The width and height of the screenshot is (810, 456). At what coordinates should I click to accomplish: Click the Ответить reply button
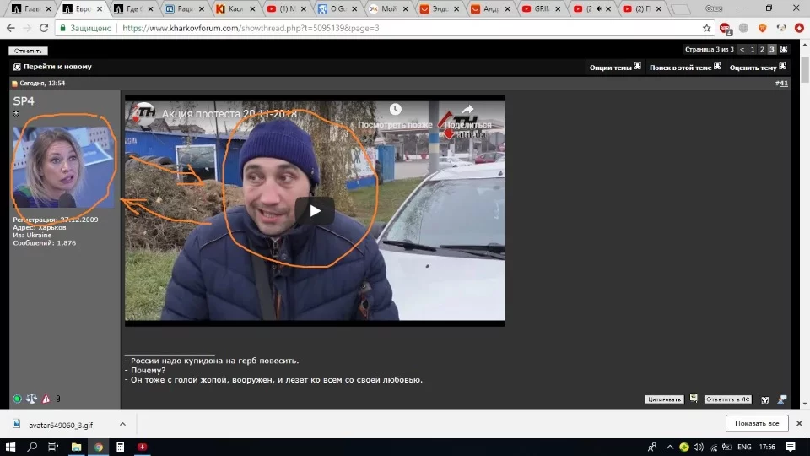[28, 51]
